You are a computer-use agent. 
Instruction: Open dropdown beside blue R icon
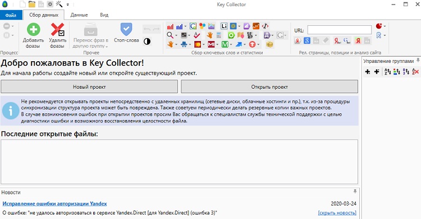pos(385,35)
